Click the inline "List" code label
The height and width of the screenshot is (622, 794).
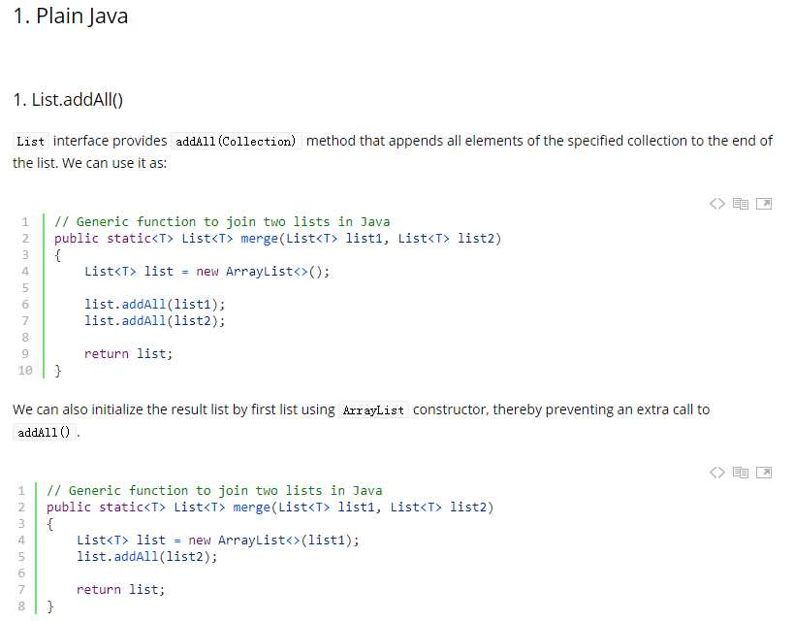30,141
